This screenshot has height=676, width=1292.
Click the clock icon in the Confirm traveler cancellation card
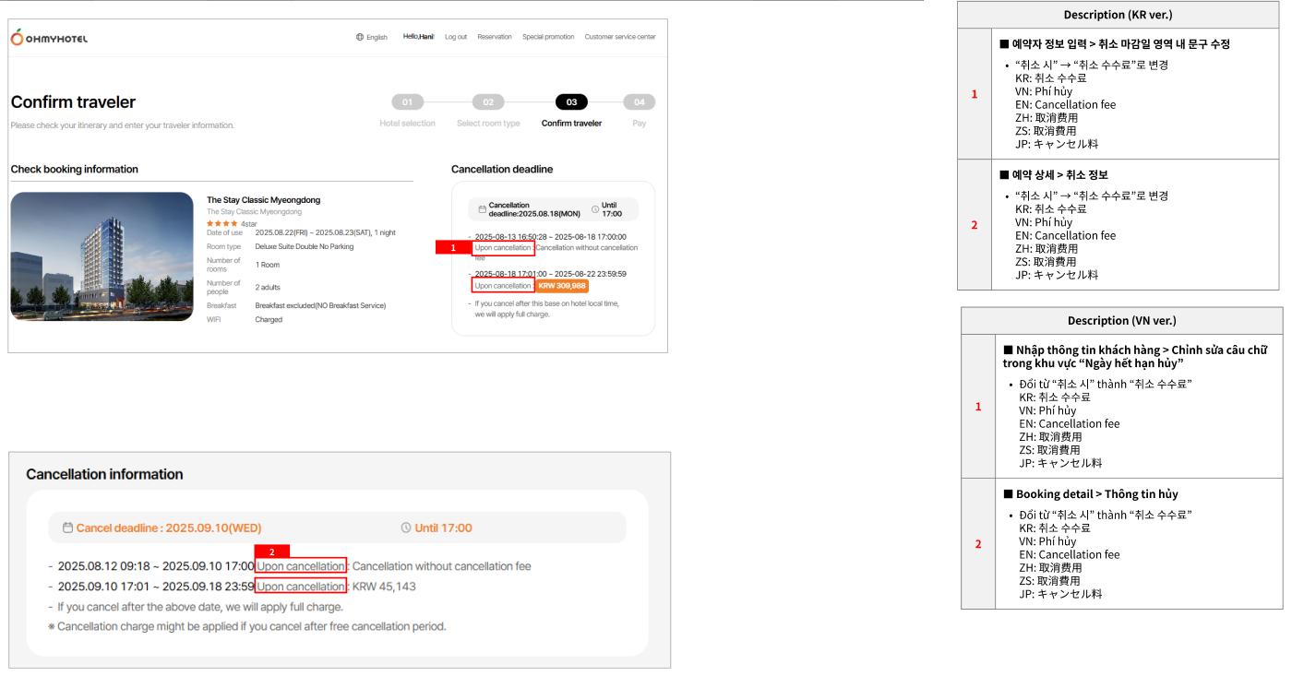click(x=595, y=209)
